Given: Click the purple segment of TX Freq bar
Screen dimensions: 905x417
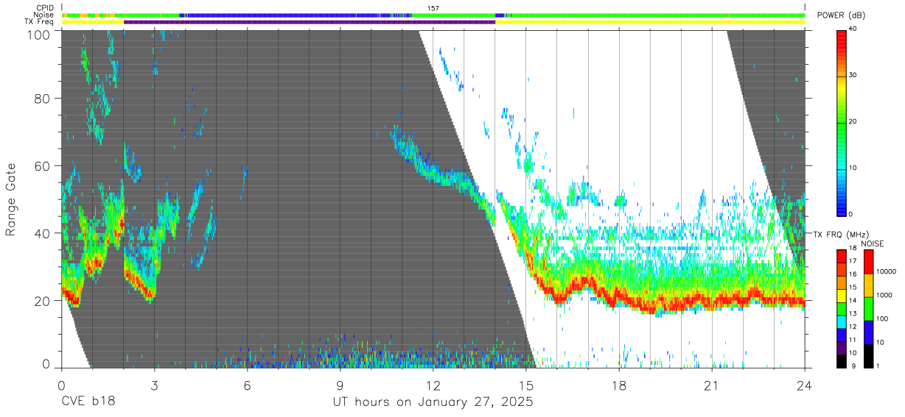Looking at the screenshot, I should click(x=310, y=22).
